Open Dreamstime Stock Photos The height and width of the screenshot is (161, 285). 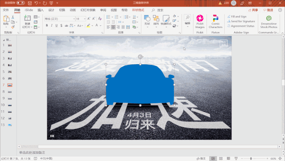point(268,22)
